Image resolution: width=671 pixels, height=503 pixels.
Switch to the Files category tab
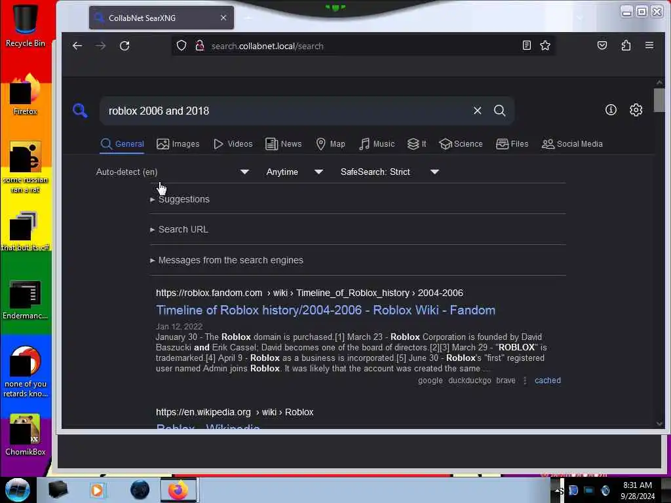tap(512, 144)
